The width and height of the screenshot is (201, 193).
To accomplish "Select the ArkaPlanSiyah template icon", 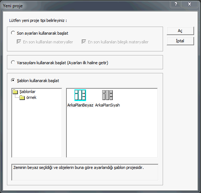I will (107, 95).
